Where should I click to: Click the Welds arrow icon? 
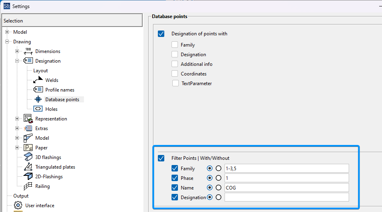pyautogui.click(x=38, y=80)
